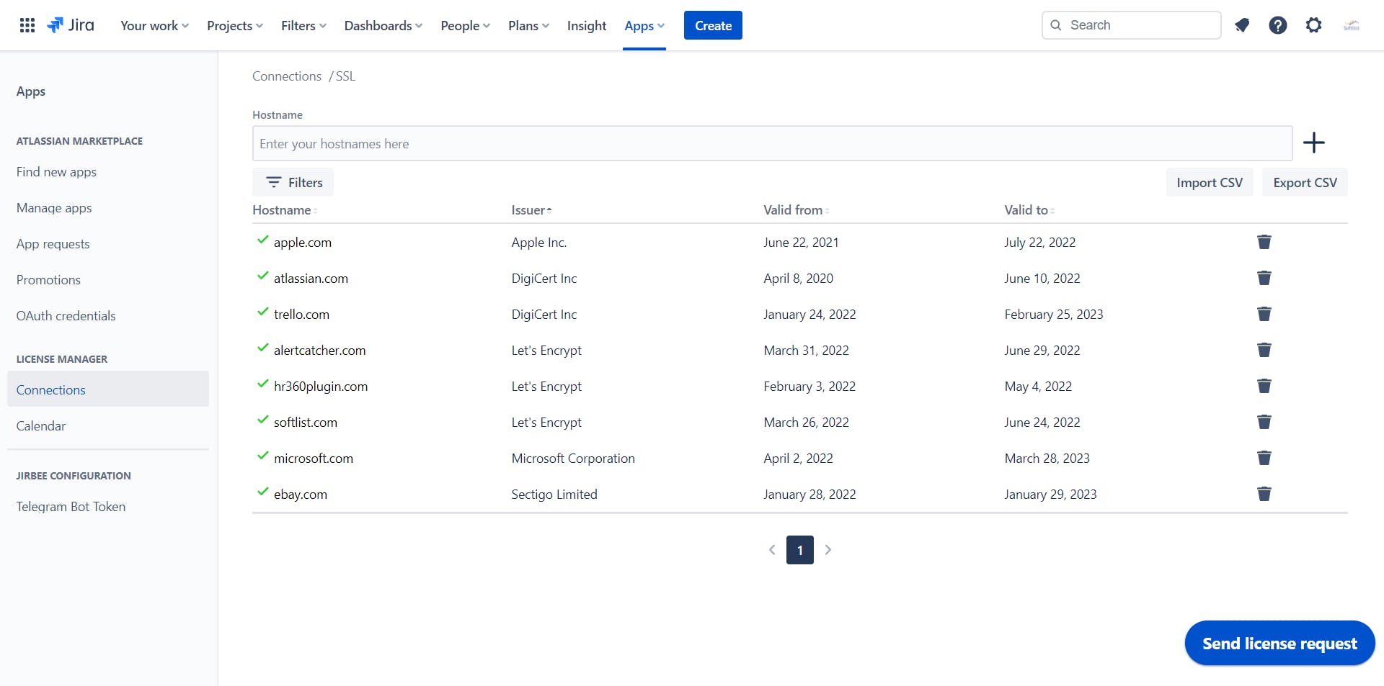Click the February 25, 2023 date
This screenshot has height=686, width=1384.
pyautogui.click(x=1054, y=315)
